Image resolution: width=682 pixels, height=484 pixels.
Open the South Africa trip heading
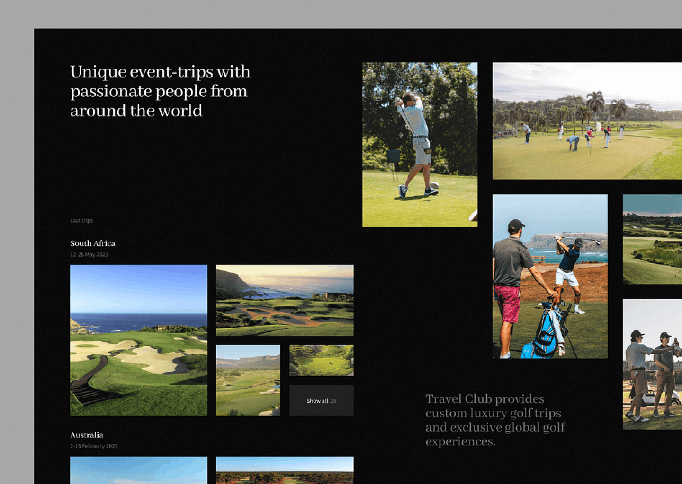[x=93, y=243]
